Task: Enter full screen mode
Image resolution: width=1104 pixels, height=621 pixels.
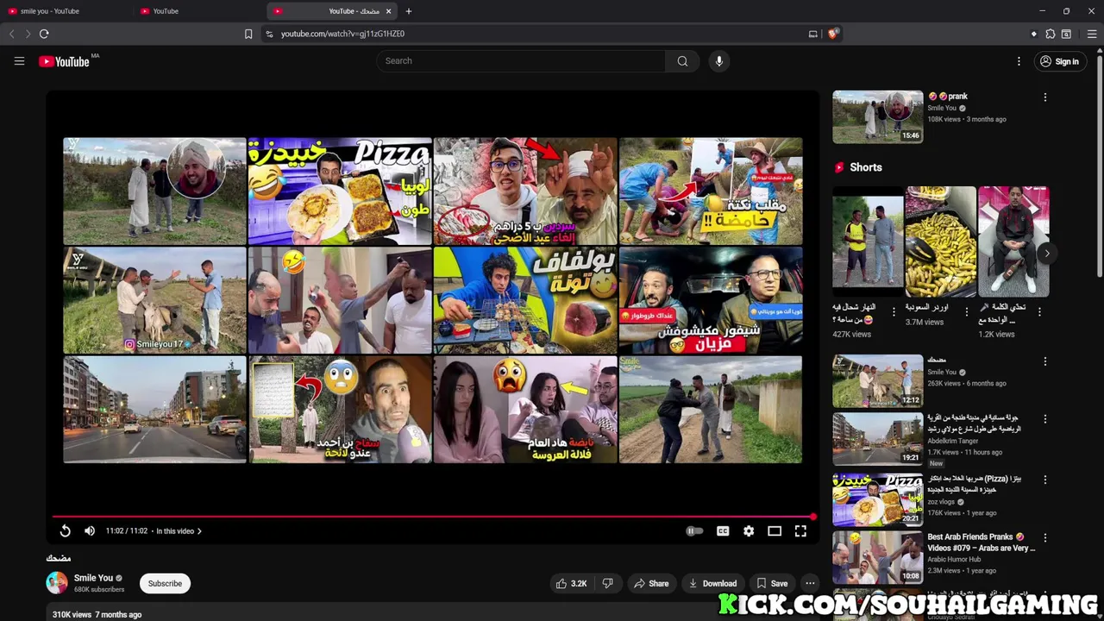Action: [x=800, y=531]
